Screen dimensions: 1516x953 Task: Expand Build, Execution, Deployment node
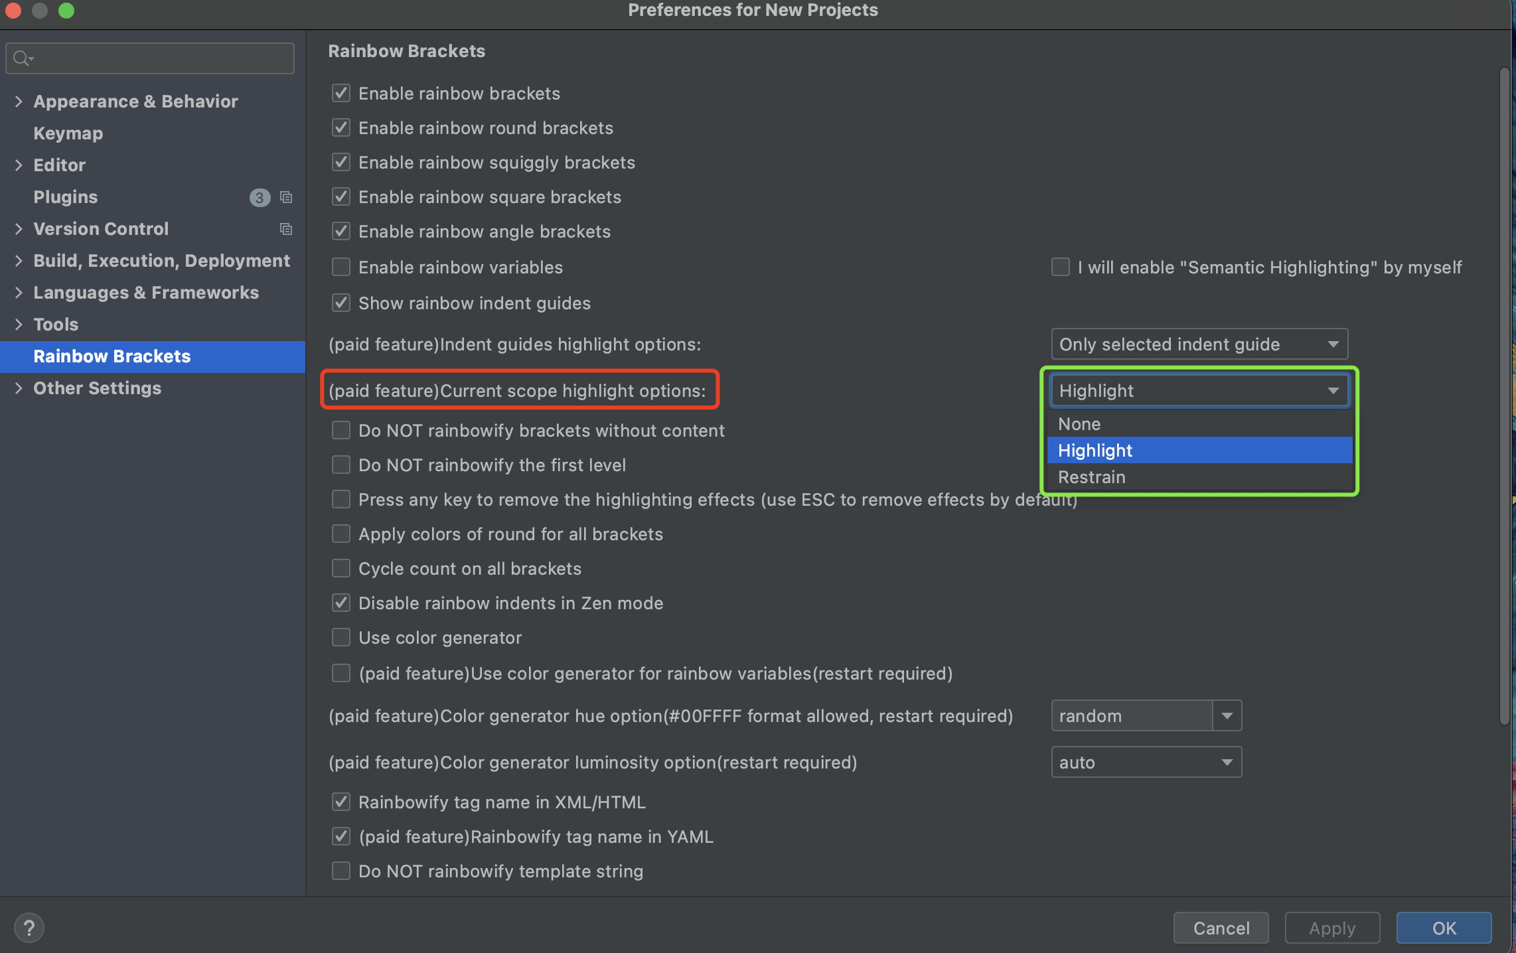click(19, 261)
